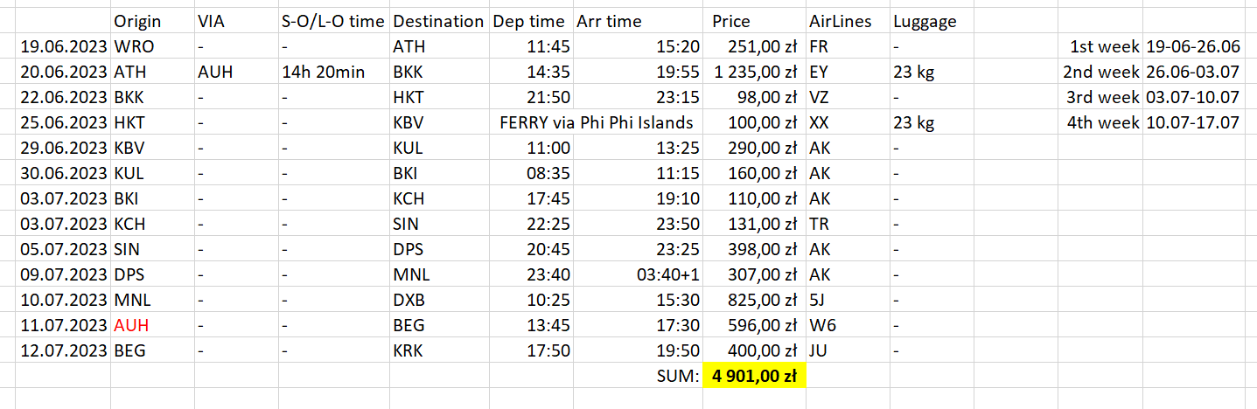Viewport: 1257px width, 409px height.
Task: Click the 14h 20min stopover cell
Action: (x=332, y=72)
